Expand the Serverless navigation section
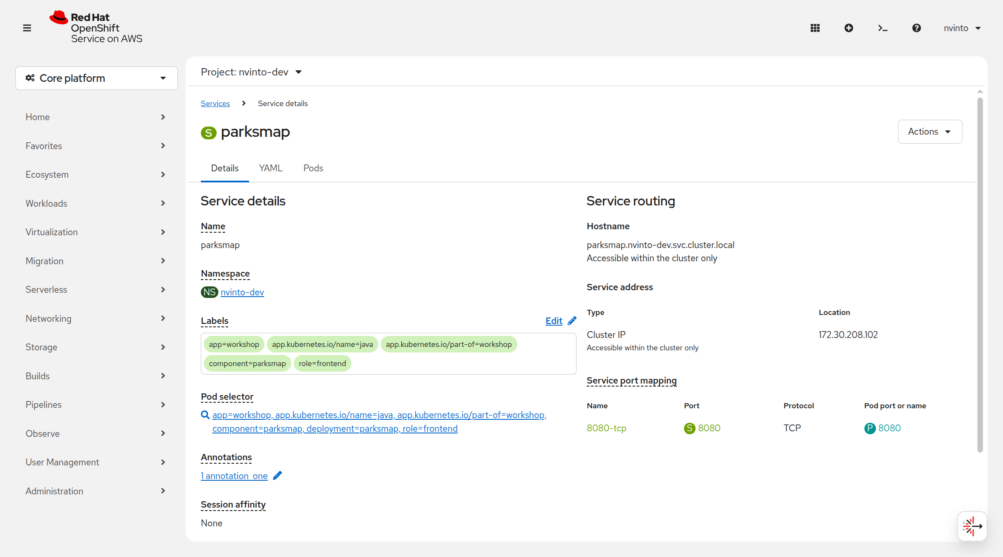 pyautogui.click(x=96, y=289)
